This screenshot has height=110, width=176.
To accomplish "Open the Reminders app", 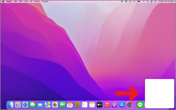I will (85, 105).
